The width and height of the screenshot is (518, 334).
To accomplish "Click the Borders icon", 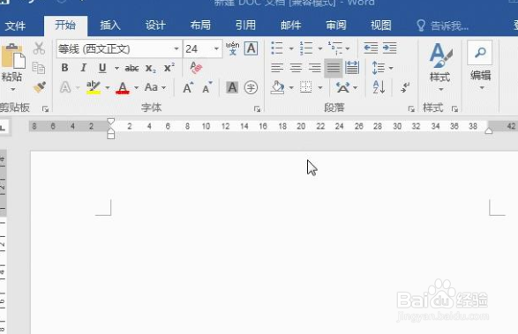I will pos(306,87).
